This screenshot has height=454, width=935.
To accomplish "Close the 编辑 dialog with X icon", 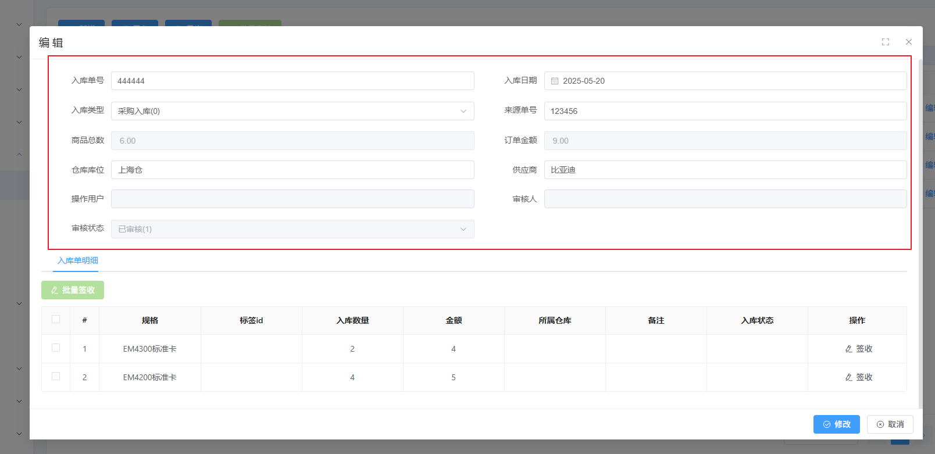I will (908, 42).
